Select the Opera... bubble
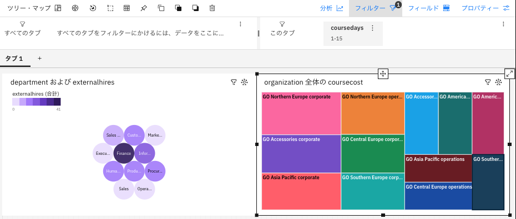This screenshot has height=219, width=516. (x=144, y=189)
